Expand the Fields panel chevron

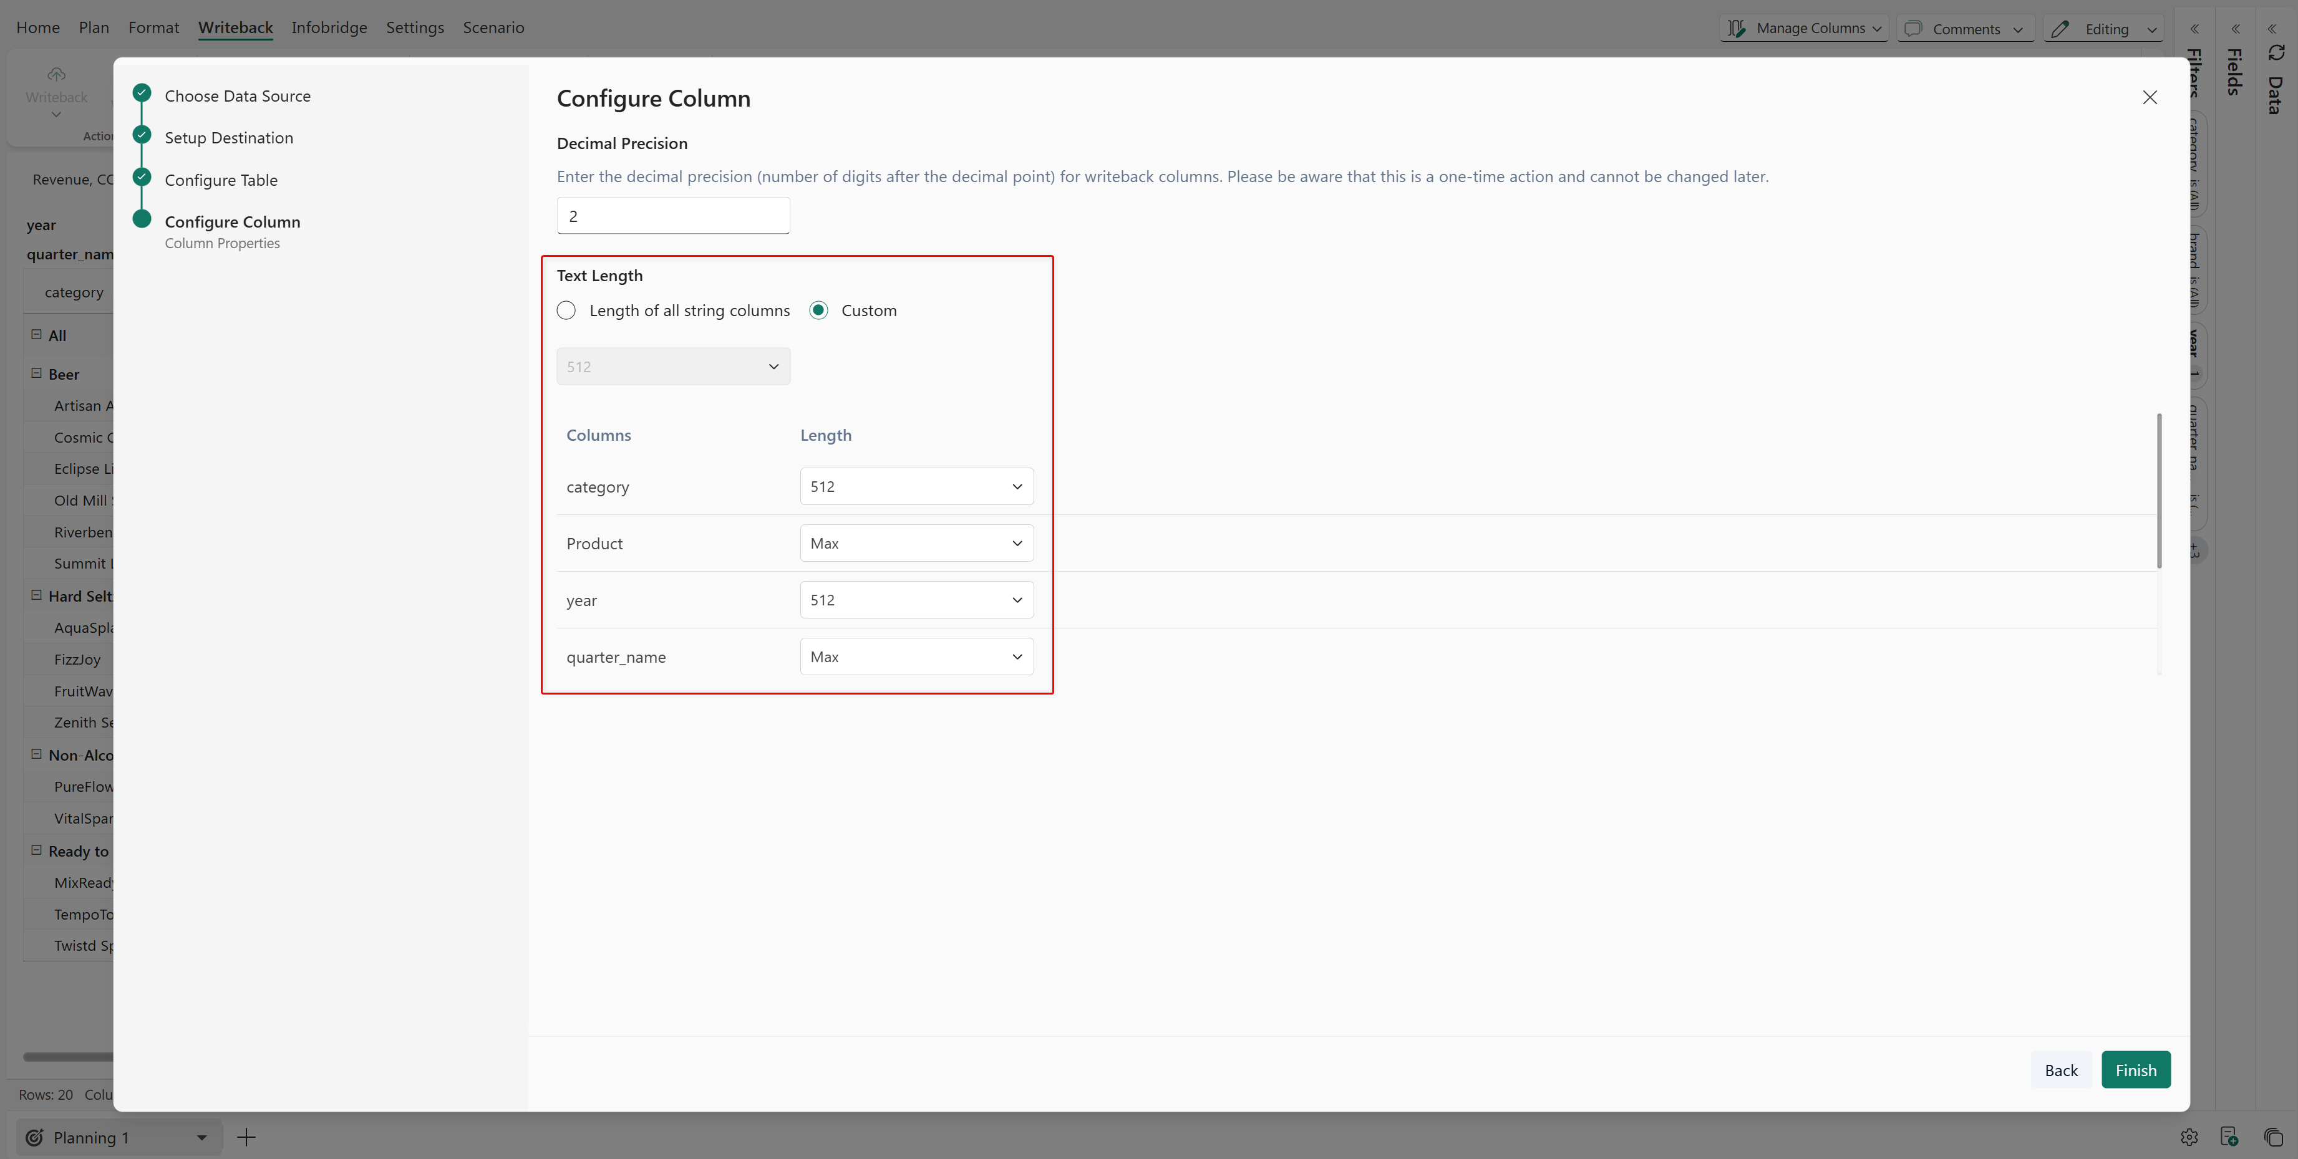2236,29
